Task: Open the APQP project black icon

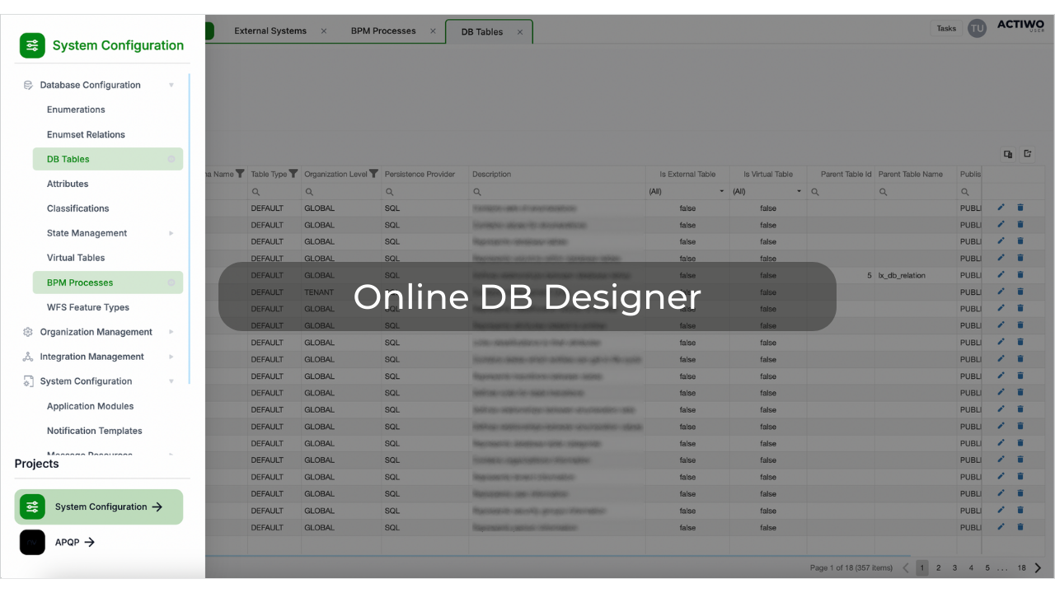Action: (x=32, y=542)
